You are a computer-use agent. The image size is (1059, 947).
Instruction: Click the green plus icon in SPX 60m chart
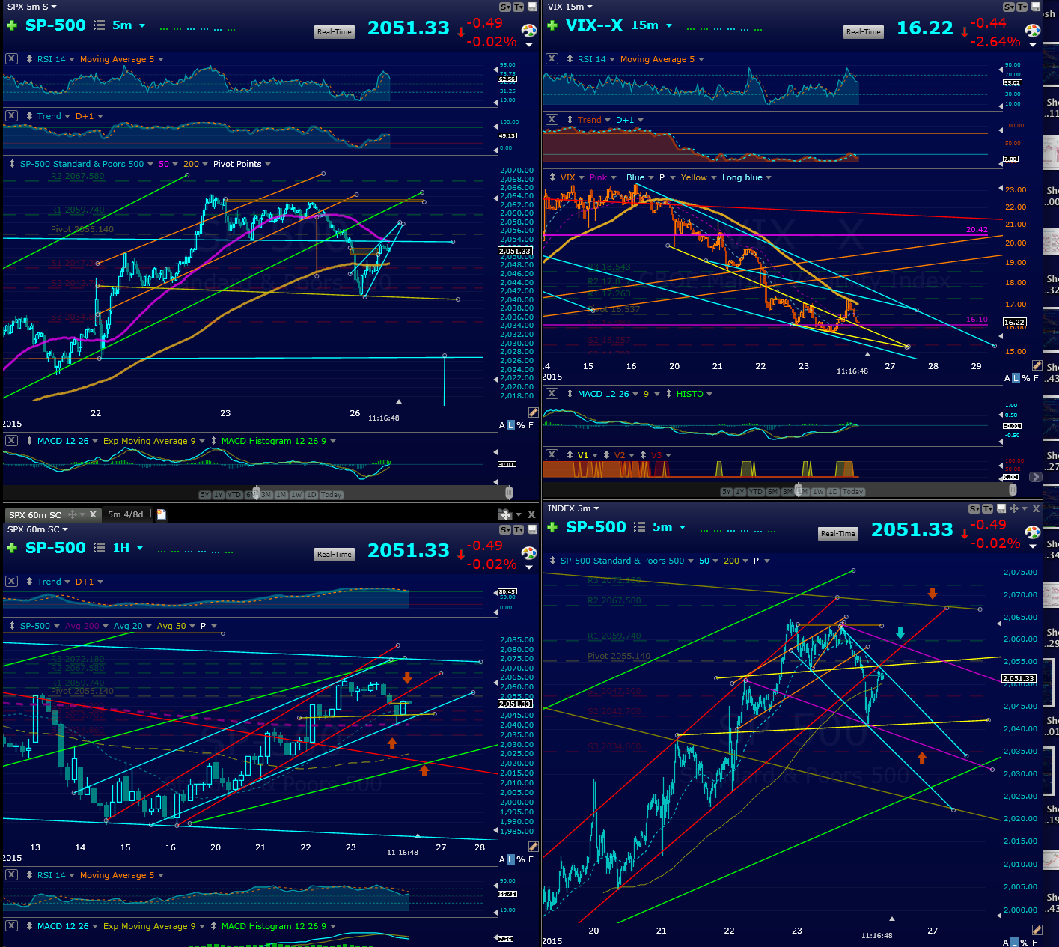tap(10, 548)
